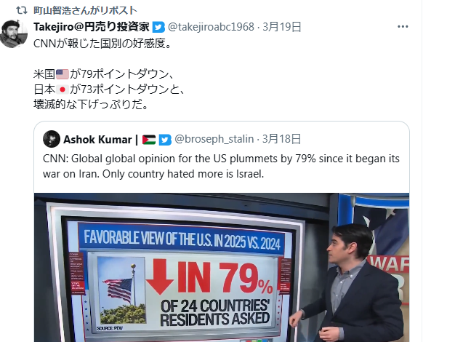This screenshot has height=342, width=455.
Task: Click the quoted tweet text about CNN
Action: point(221,166)
